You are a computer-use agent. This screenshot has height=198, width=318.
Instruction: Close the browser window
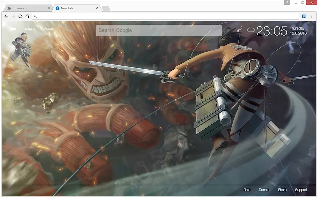(312, 3)
